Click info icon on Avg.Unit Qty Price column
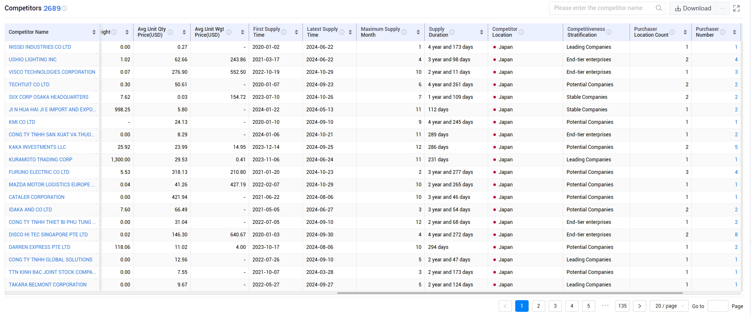 tap(170, 32)
